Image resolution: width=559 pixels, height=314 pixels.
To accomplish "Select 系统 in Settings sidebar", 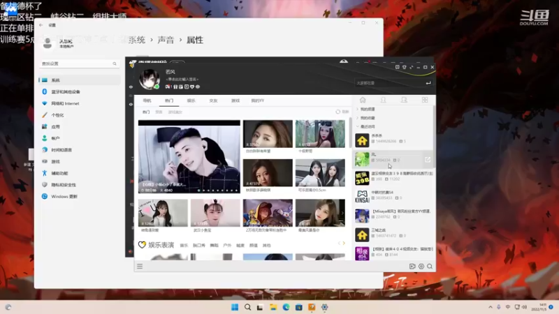I will click(80, 80).
